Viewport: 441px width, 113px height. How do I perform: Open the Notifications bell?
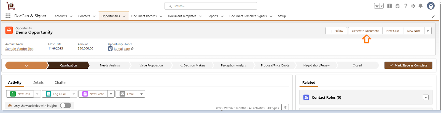[x=421, y=6]
